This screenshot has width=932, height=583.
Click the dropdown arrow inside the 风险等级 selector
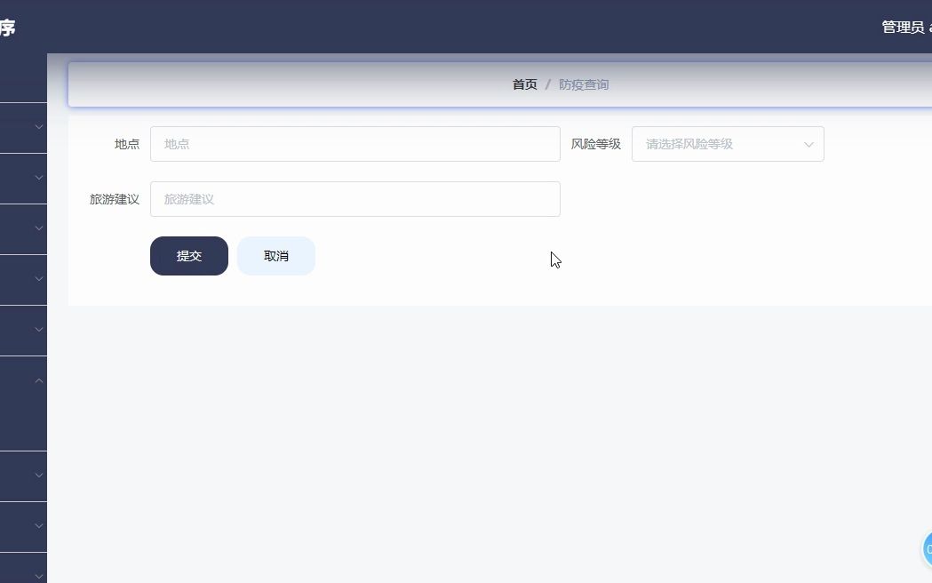pyautogui.click(x=809, y=144)
